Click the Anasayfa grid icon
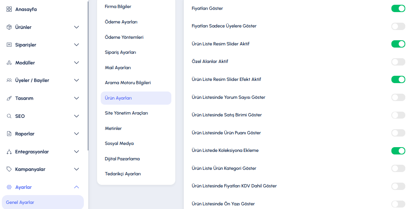Screen dimensions: 417x209 tap(9, 9)
